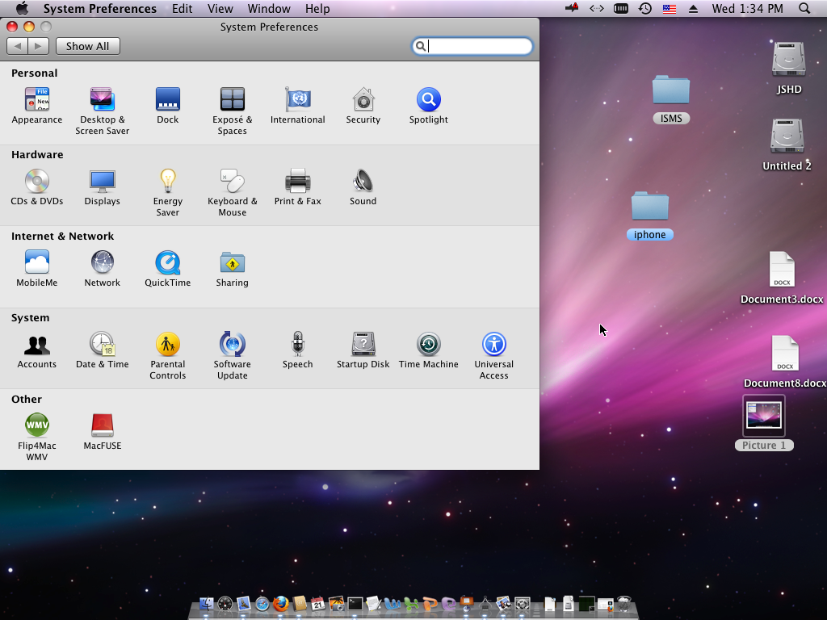The image size is (827, 620).
Task: Open Date & Time preferences
Action: point(102,350)
